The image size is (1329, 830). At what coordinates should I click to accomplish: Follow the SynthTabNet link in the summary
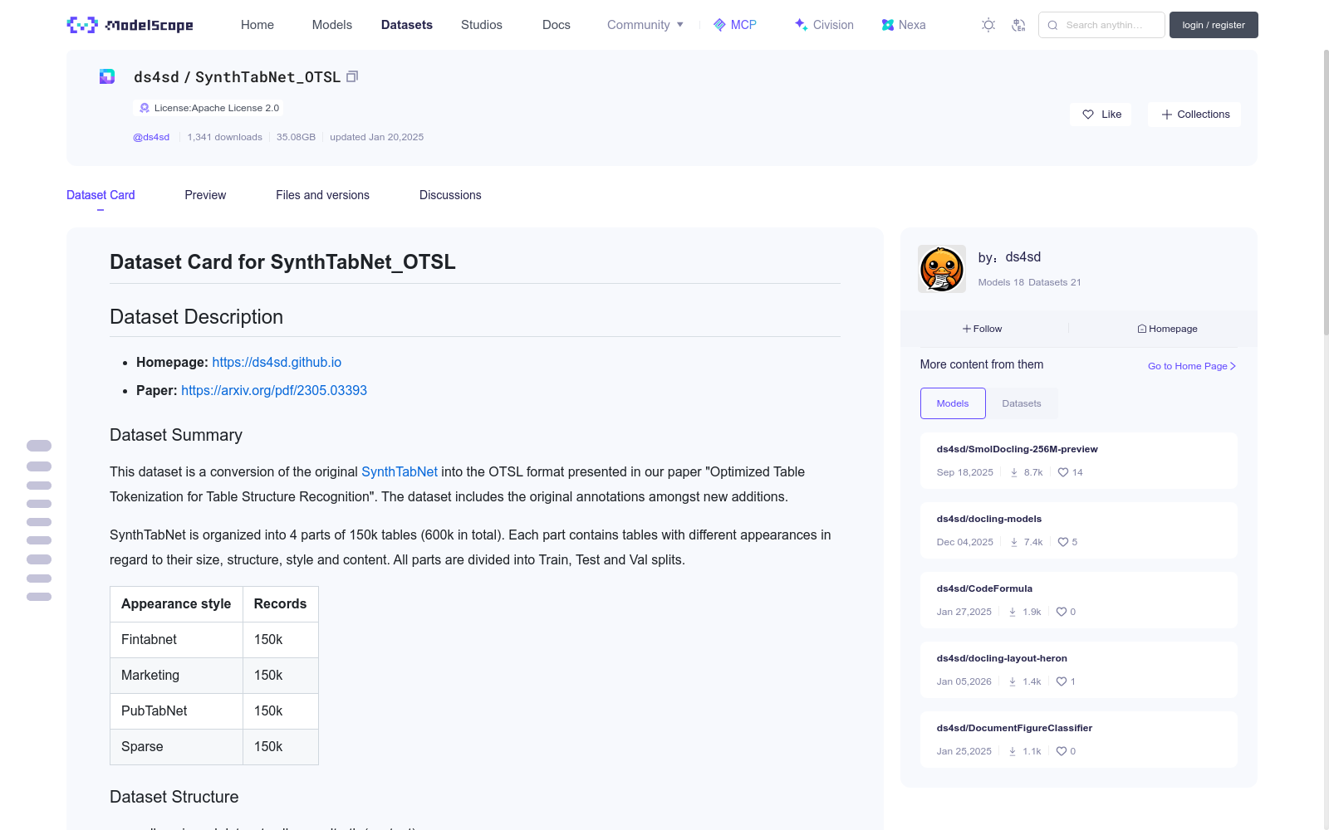[x=400, y=471]
